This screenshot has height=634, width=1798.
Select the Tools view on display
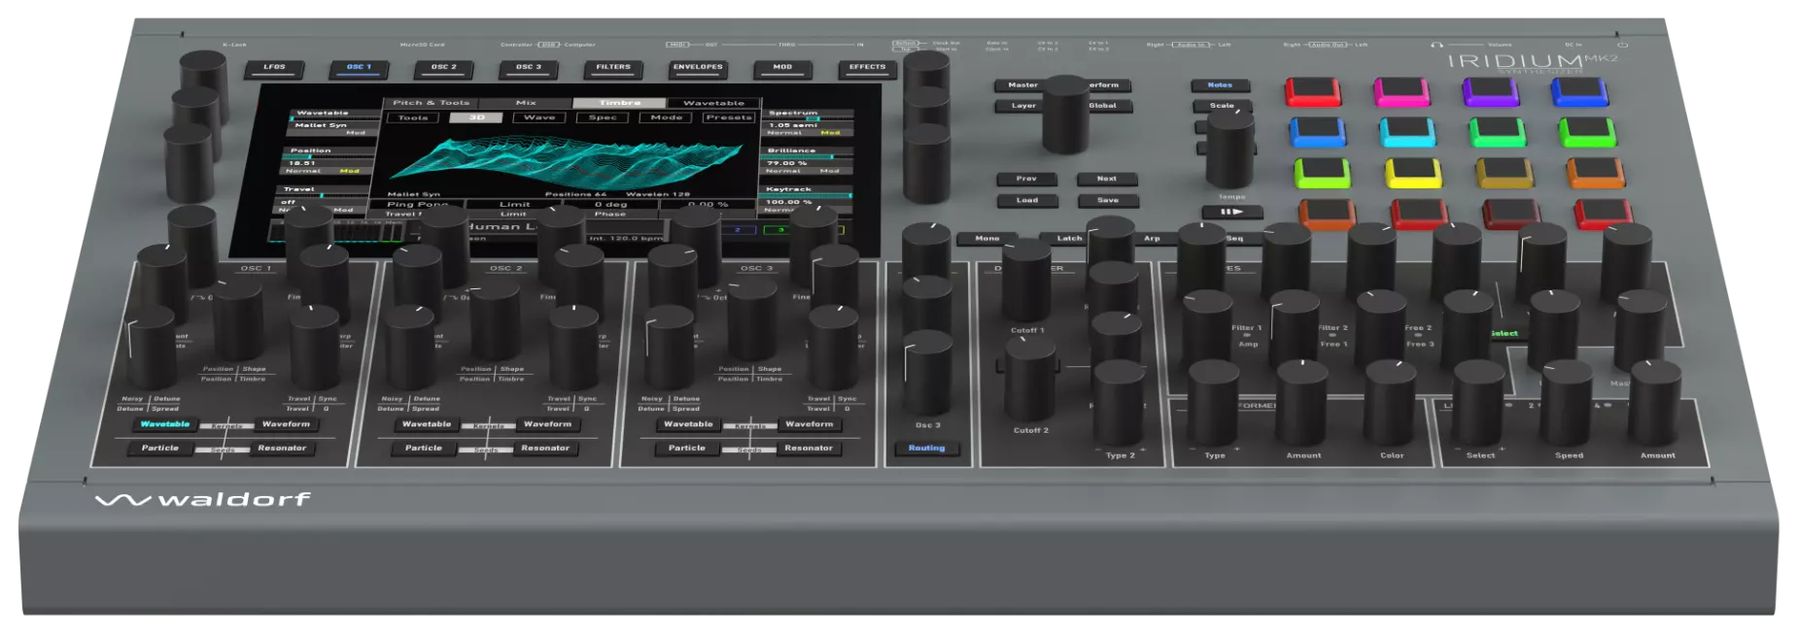click(x=413, y=117)
